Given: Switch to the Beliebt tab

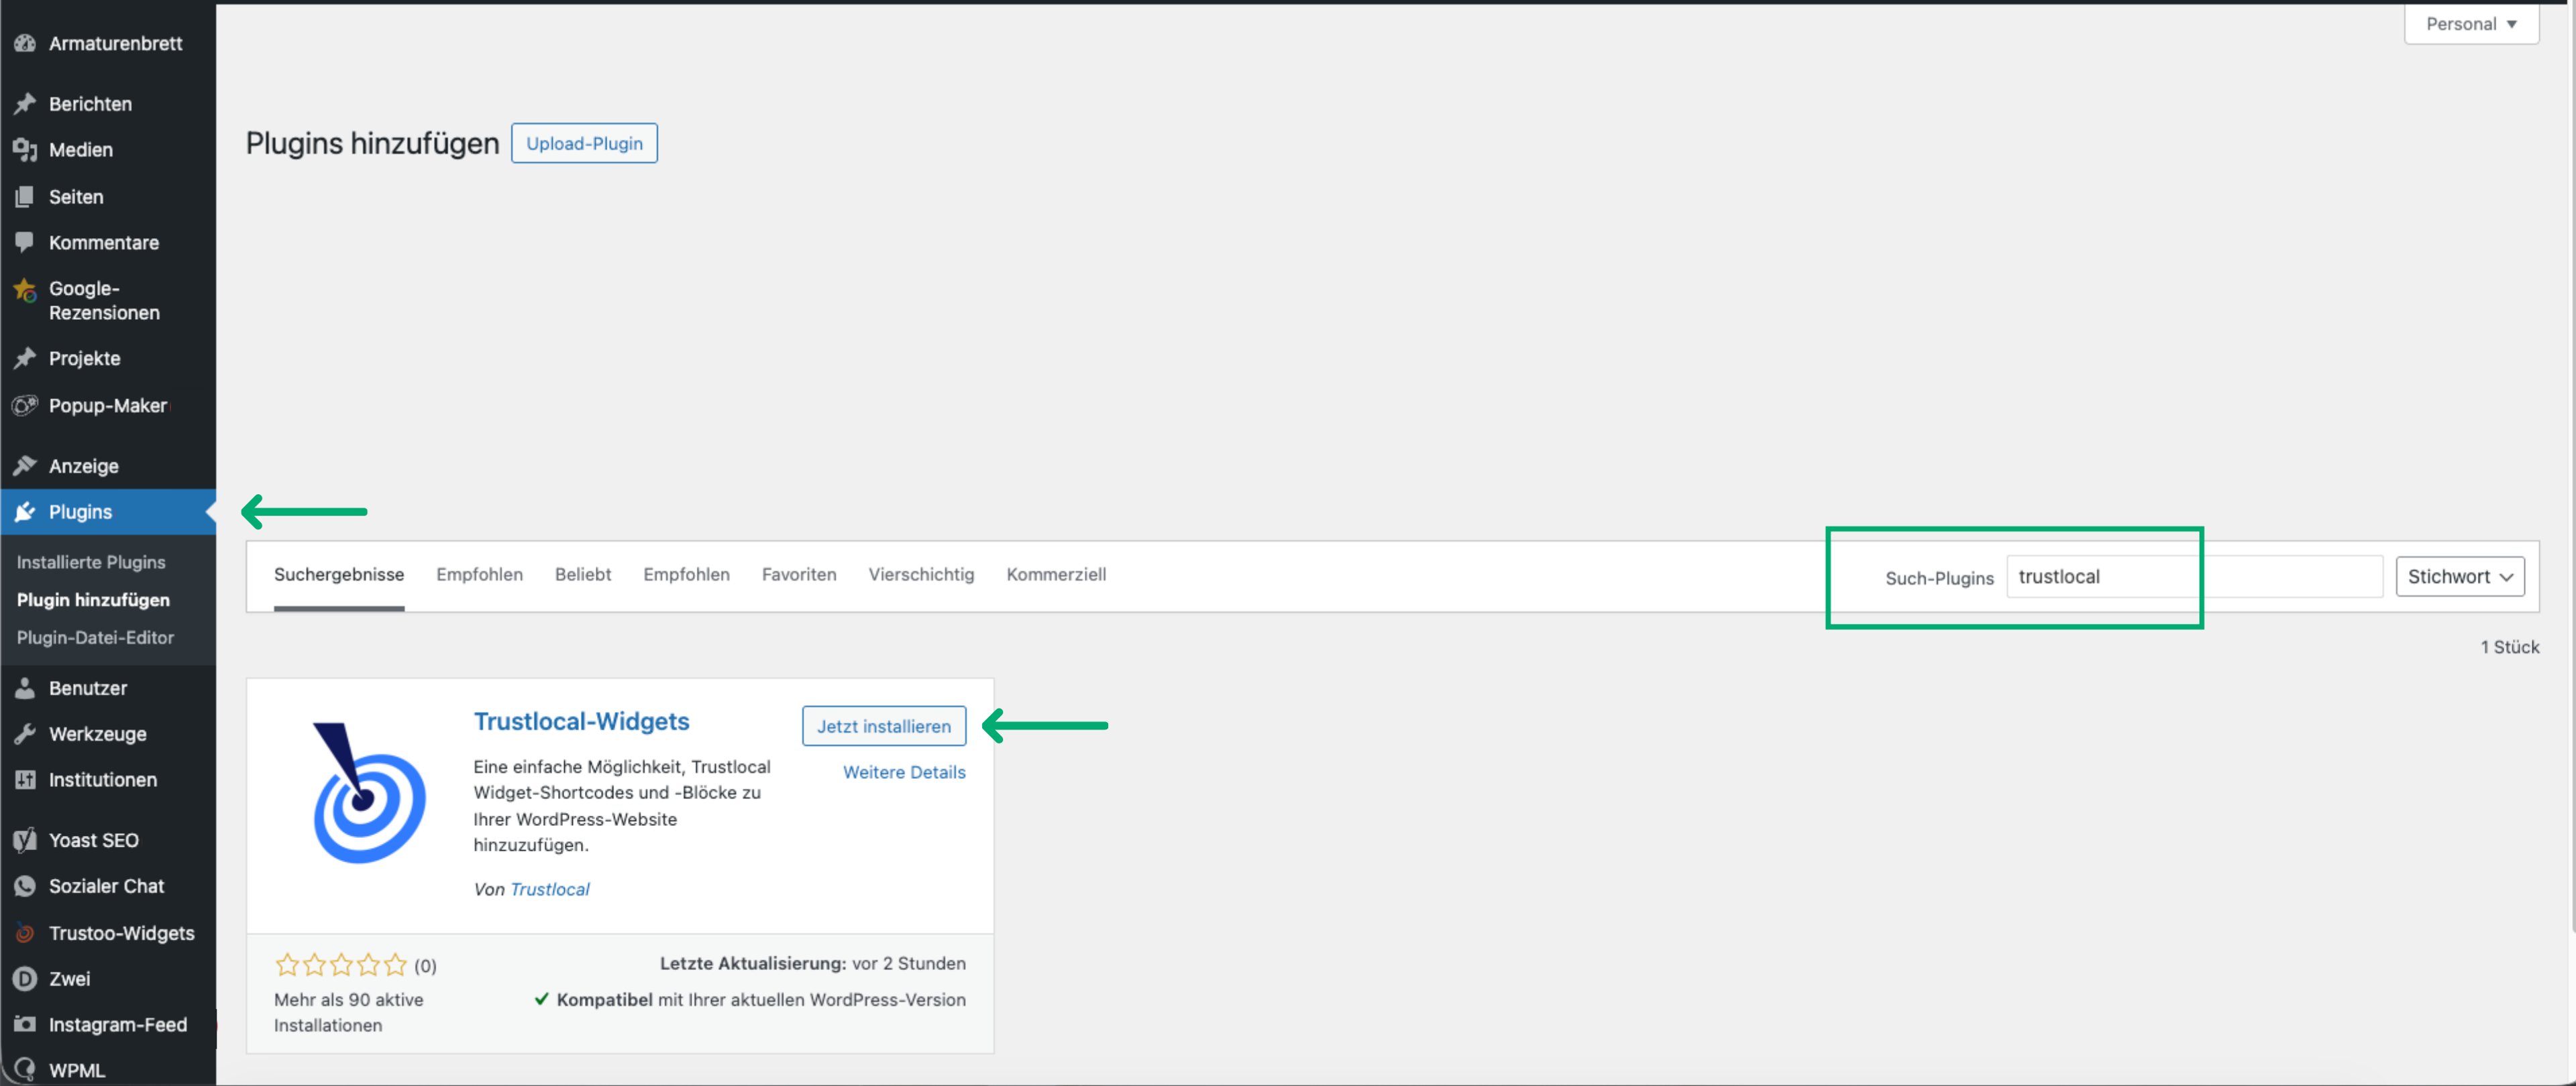Looking at the screenshot, I should (x=583, y=575).
